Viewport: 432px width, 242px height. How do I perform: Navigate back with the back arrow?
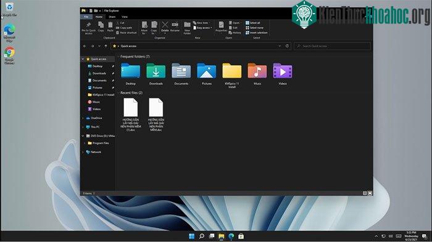tap(85, 46)
